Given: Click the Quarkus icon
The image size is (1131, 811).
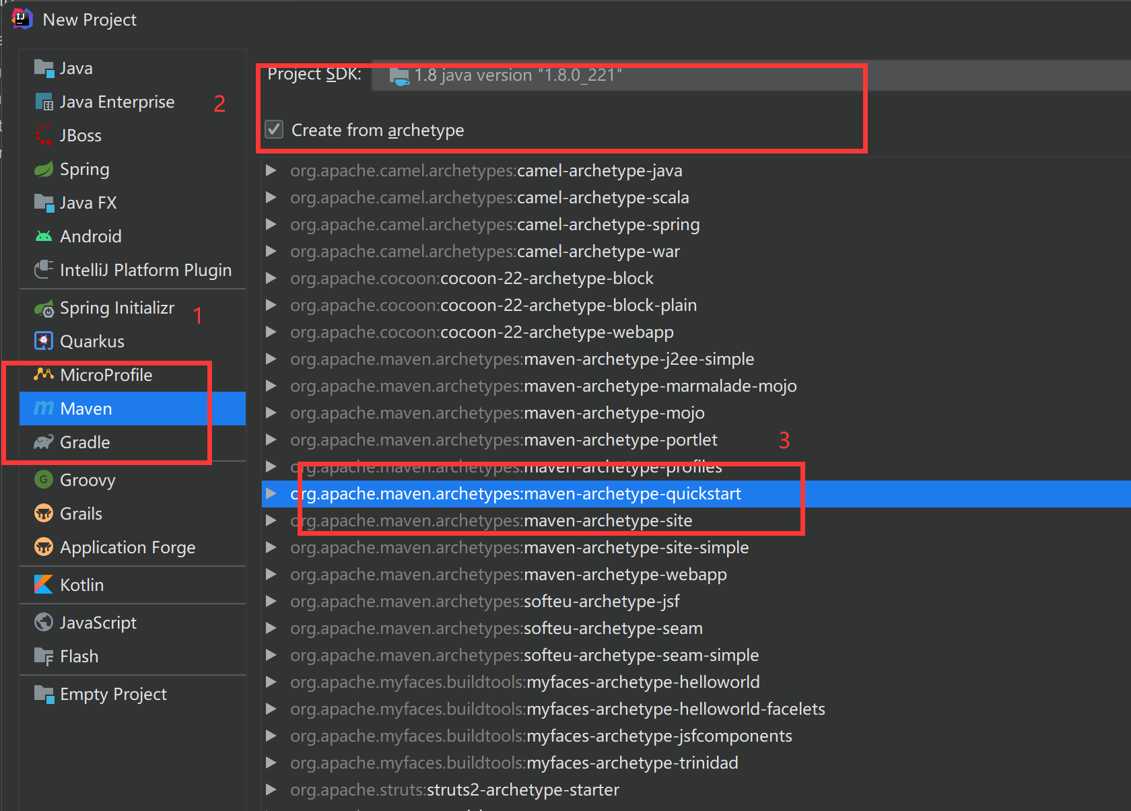Looking at the screenshot, I should pyautogui.click(x=44, y=341).
